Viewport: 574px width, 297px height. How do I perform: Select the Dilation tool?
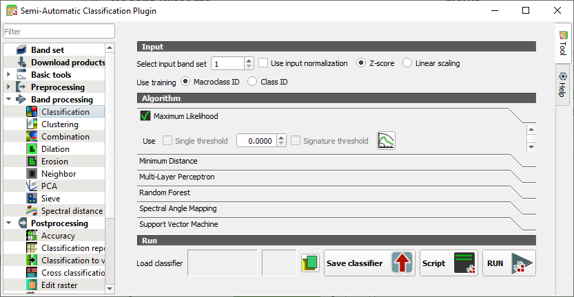pos(56,149)
